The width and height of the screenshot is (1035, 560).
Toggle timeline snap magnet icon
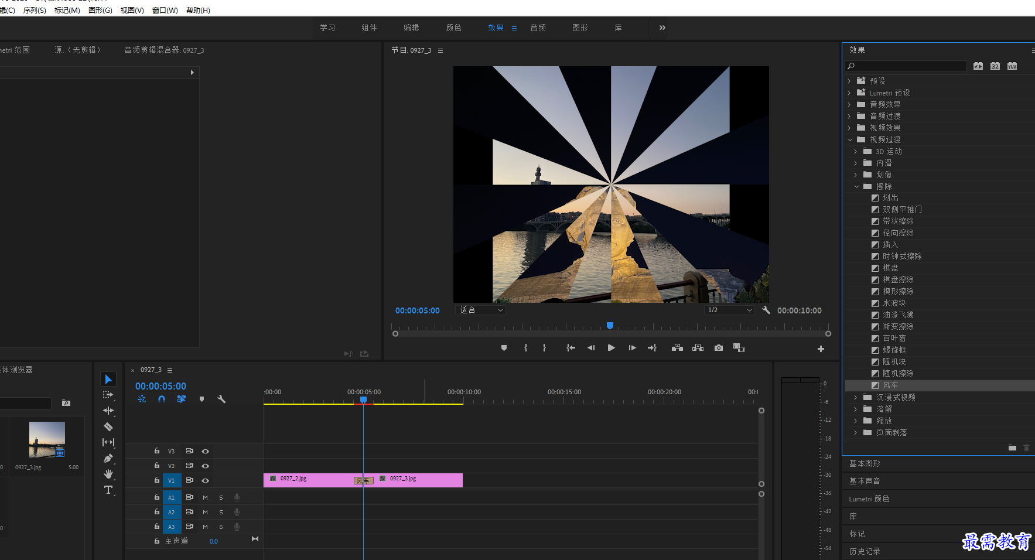(x=162, y=399)
